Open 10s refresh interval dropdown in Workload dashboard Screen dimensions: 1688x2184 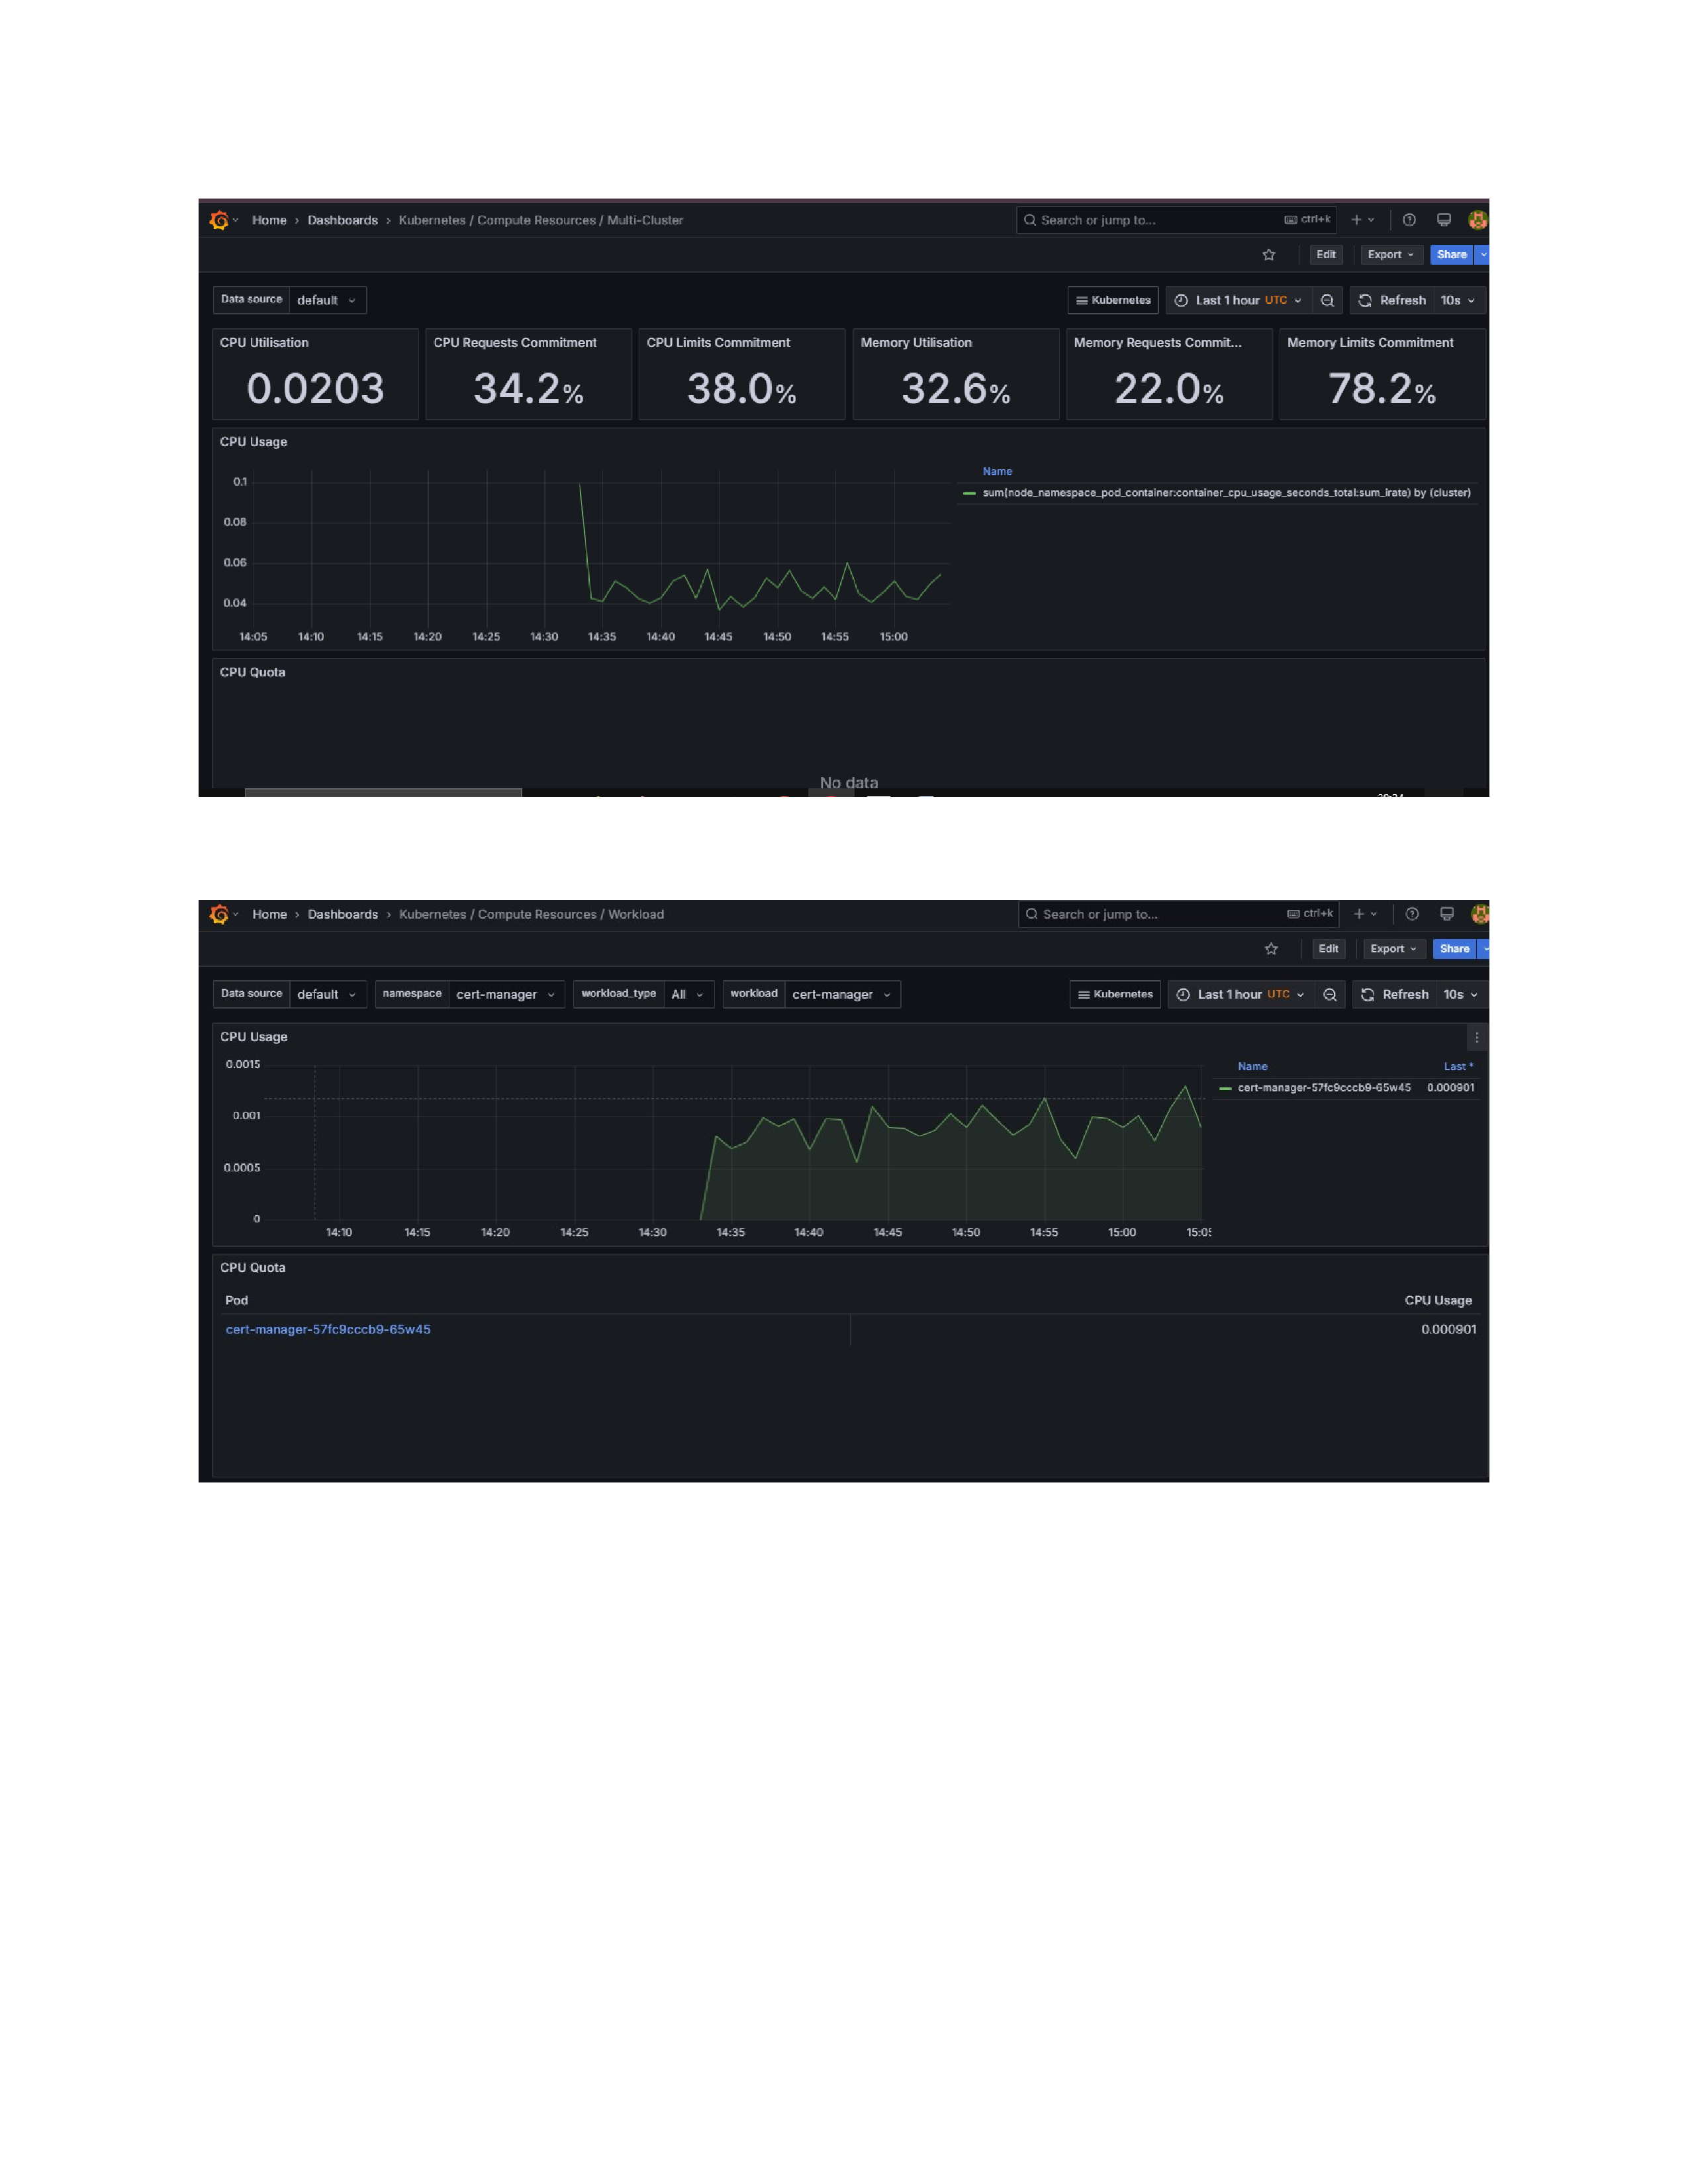point(1460,994)
